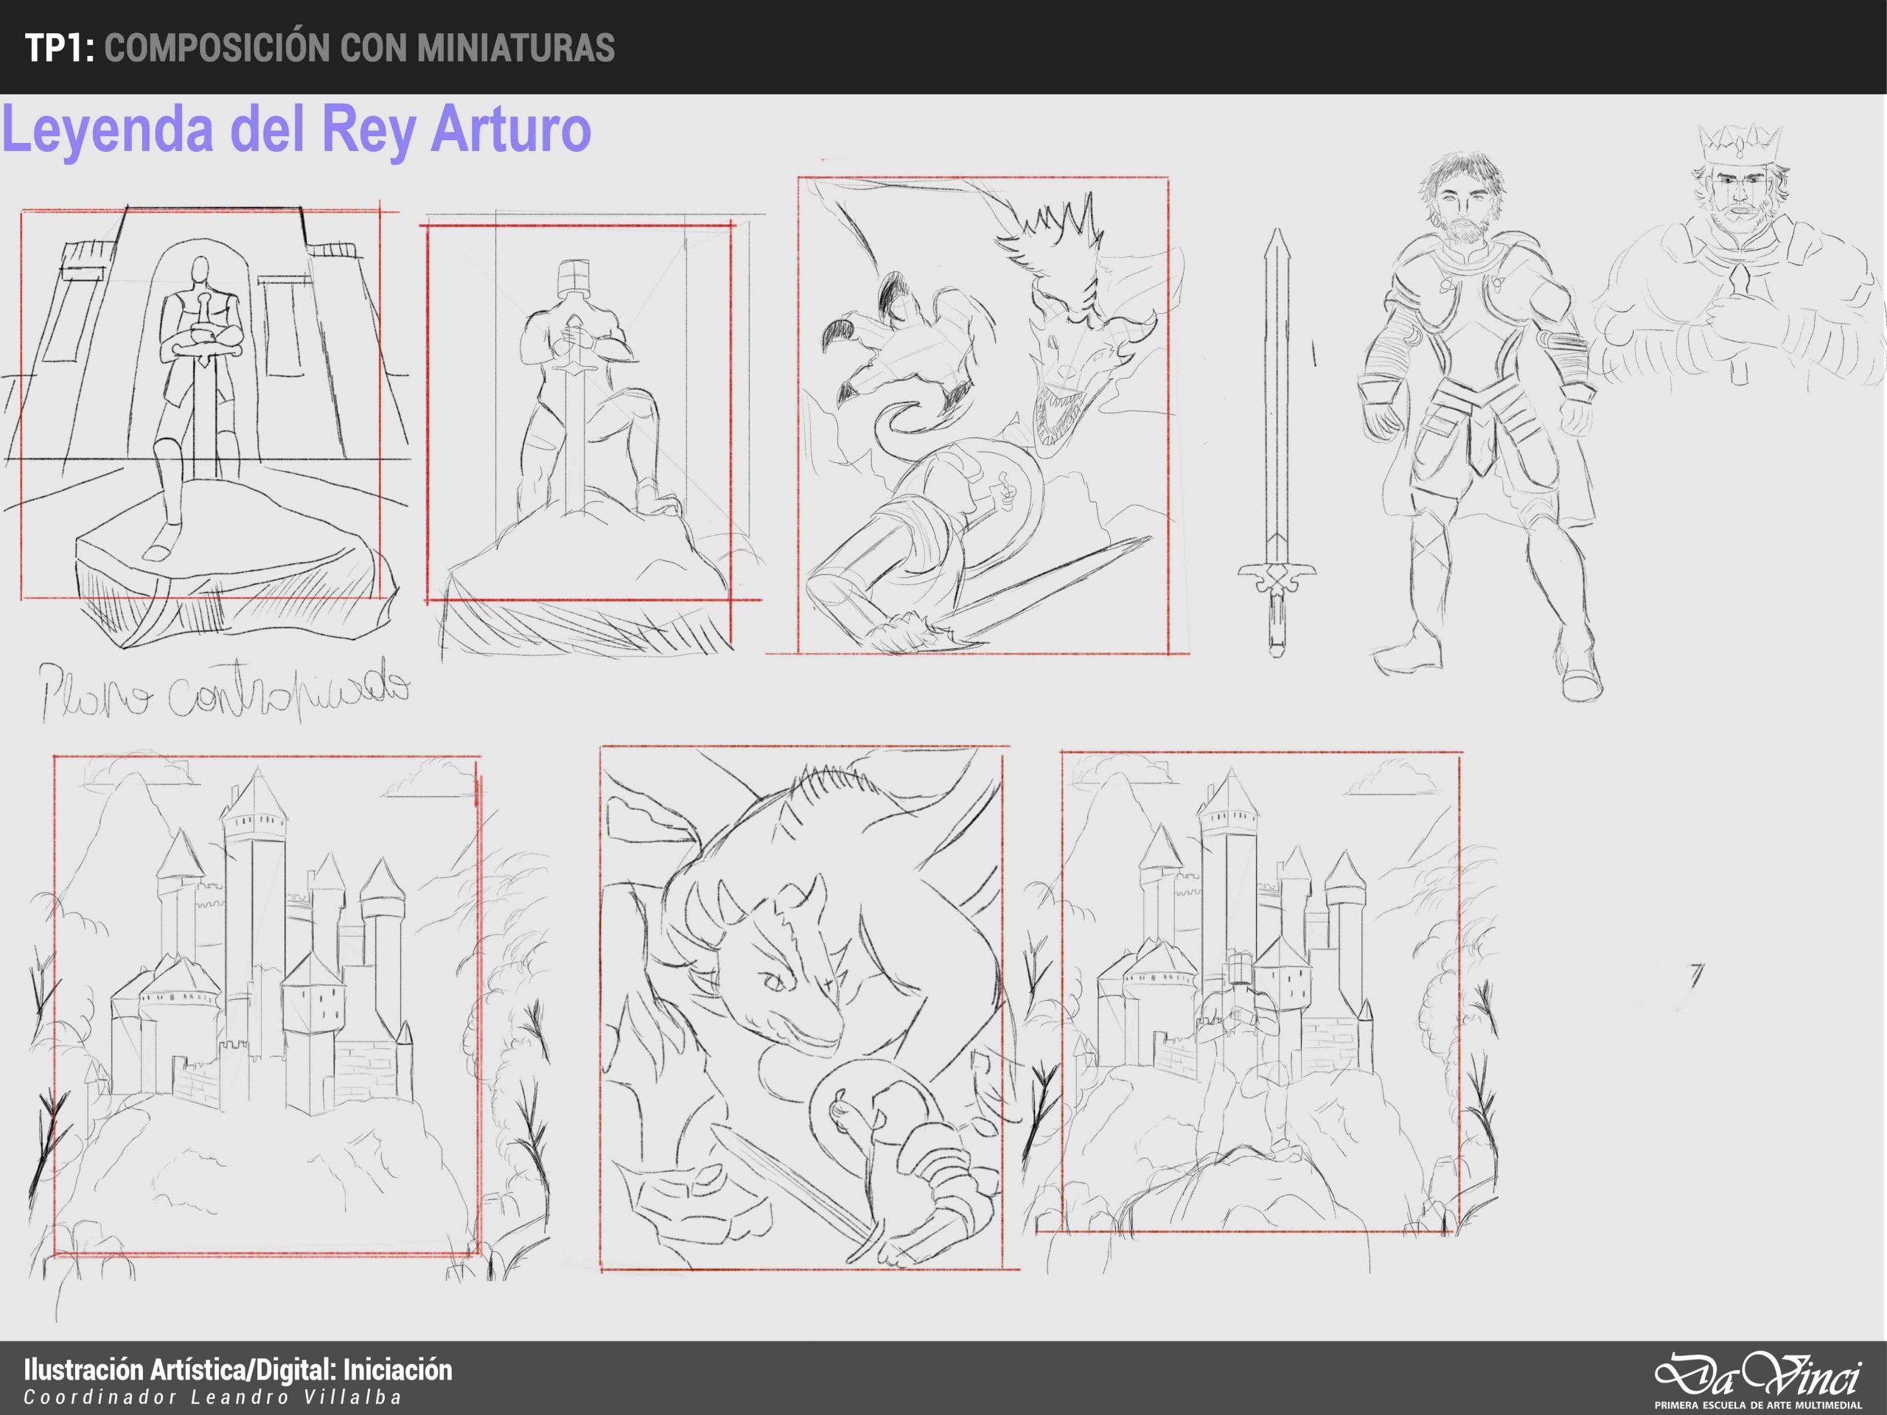Click the handwritten 'Plano contrapicado' note

(226, 693)
